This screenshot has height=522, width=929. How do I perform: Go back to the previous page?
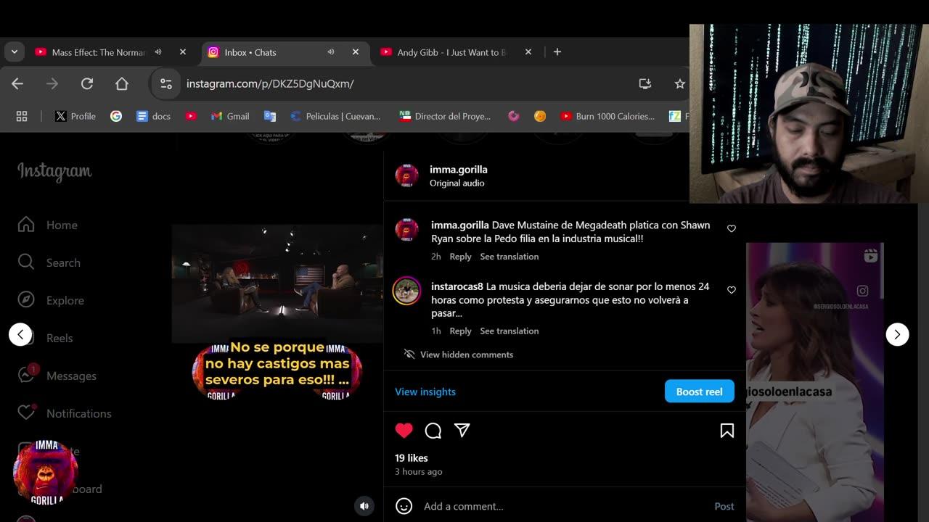[x=17, y=84]
